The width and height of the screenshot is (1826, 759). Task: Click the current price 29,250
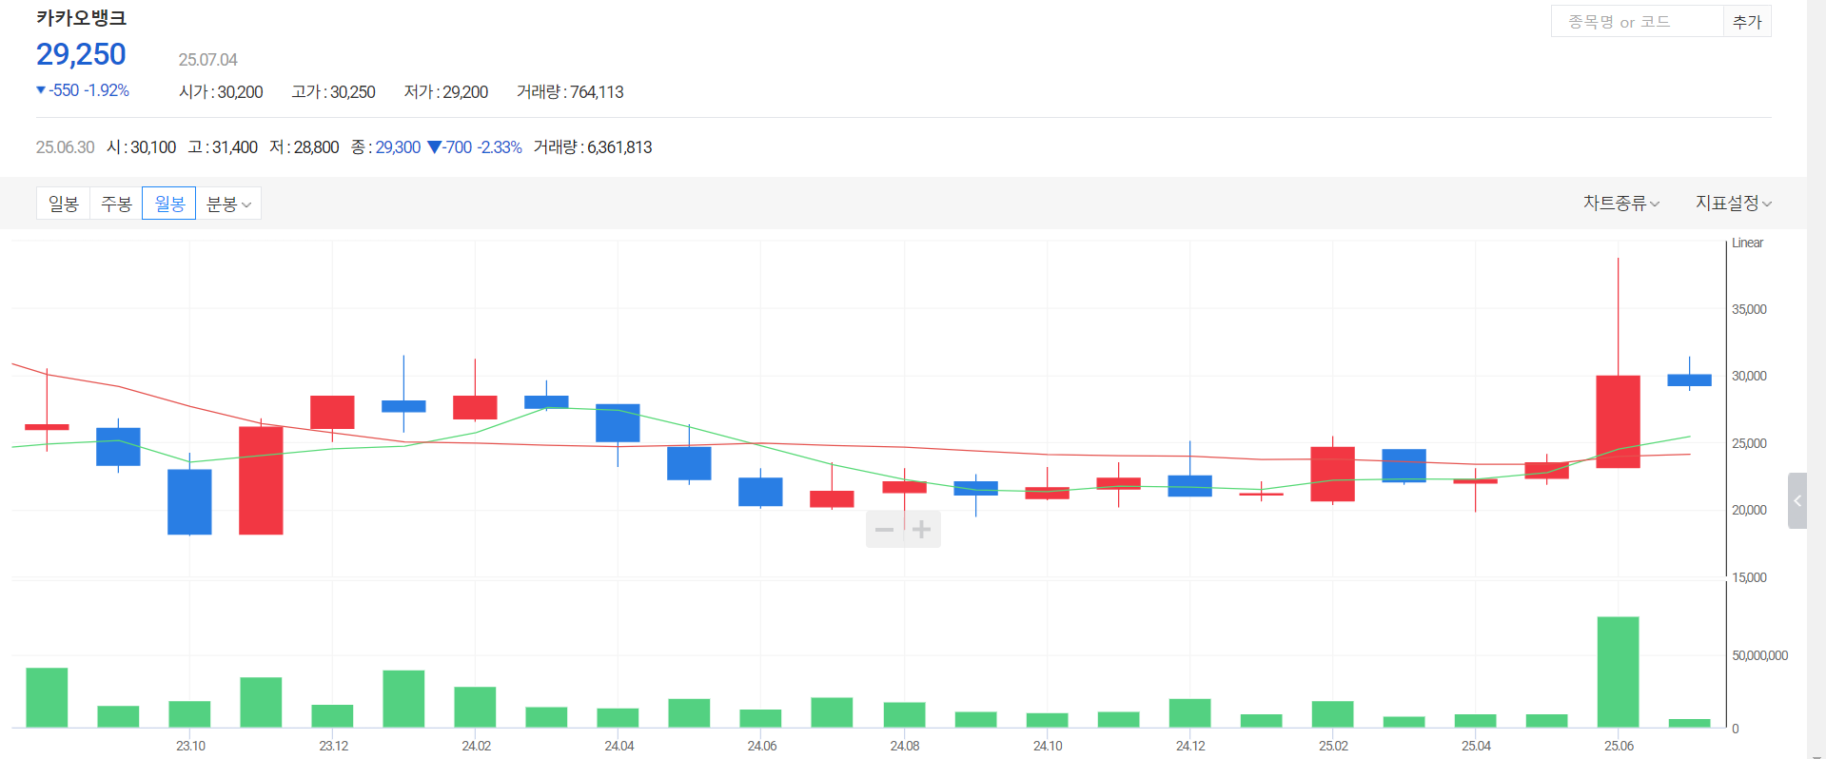click(x=81, y=54)
